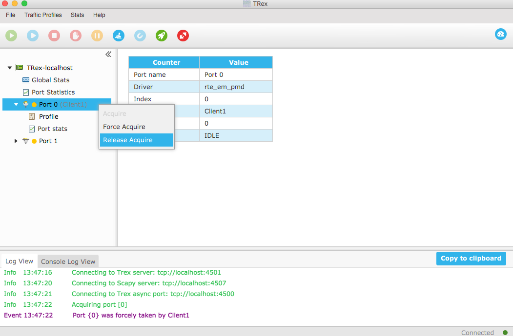Collapse the Port 0 tree node

(16, 105)
